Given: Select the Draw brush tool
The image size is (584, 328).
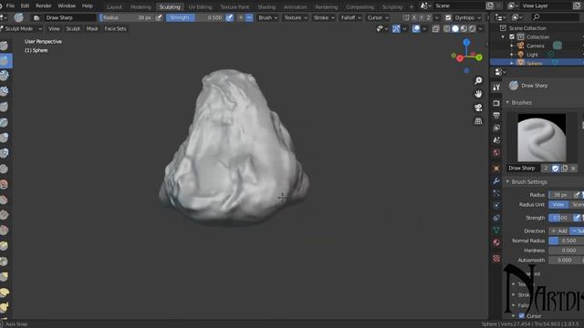Looking at the screenshot, I should tap(4, 46).
